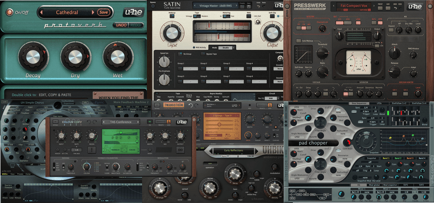Open Twangström 3 Springs Type 9 selector

click(x=222, y=115)
